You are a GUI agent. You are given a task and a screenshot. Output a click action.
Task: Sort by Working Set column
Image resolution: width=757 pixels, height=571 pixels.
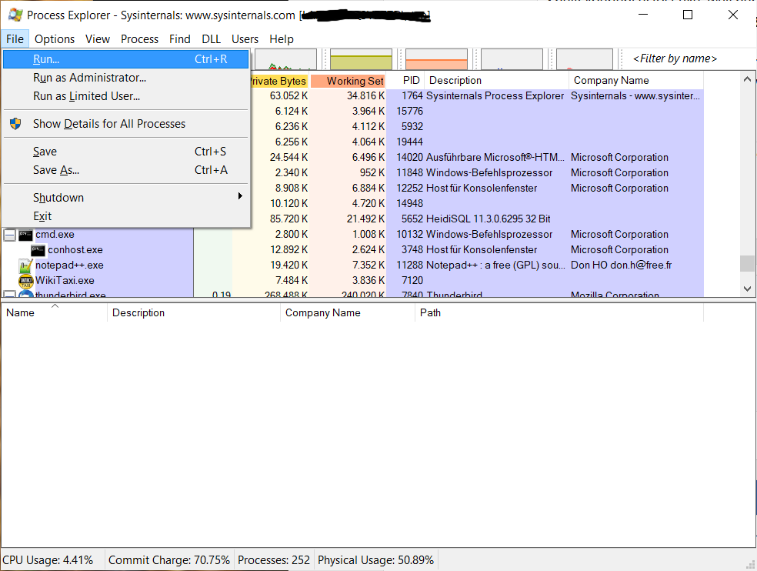tap(348, 81)
